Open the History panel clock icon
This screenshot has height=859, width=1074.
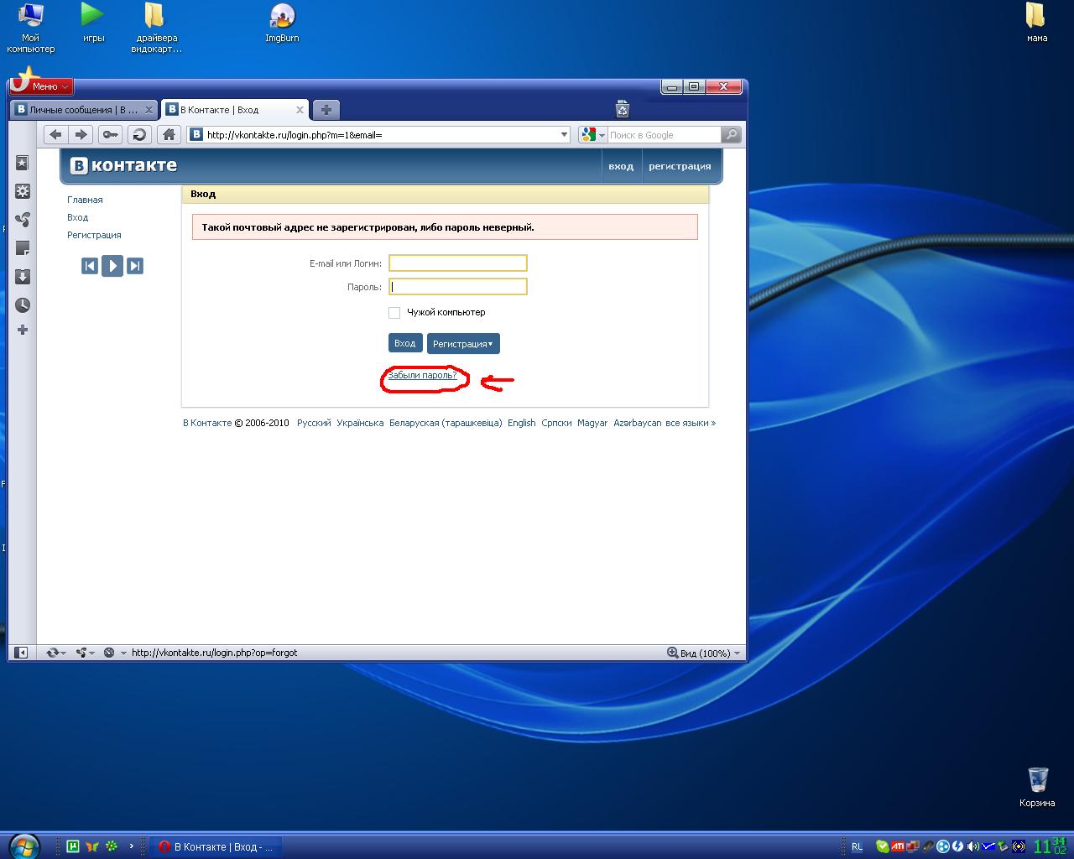(23, 305)
